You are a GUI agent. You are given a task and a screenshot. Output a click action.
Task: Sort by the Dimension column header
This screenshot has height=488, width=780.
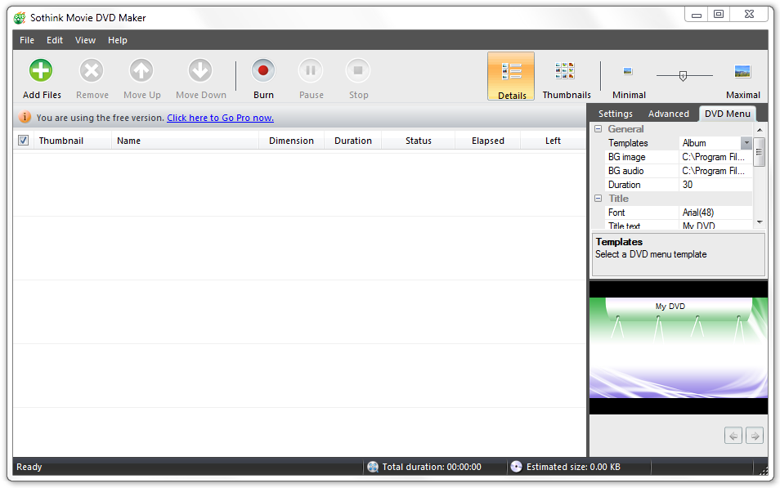(x=292, y=141)
